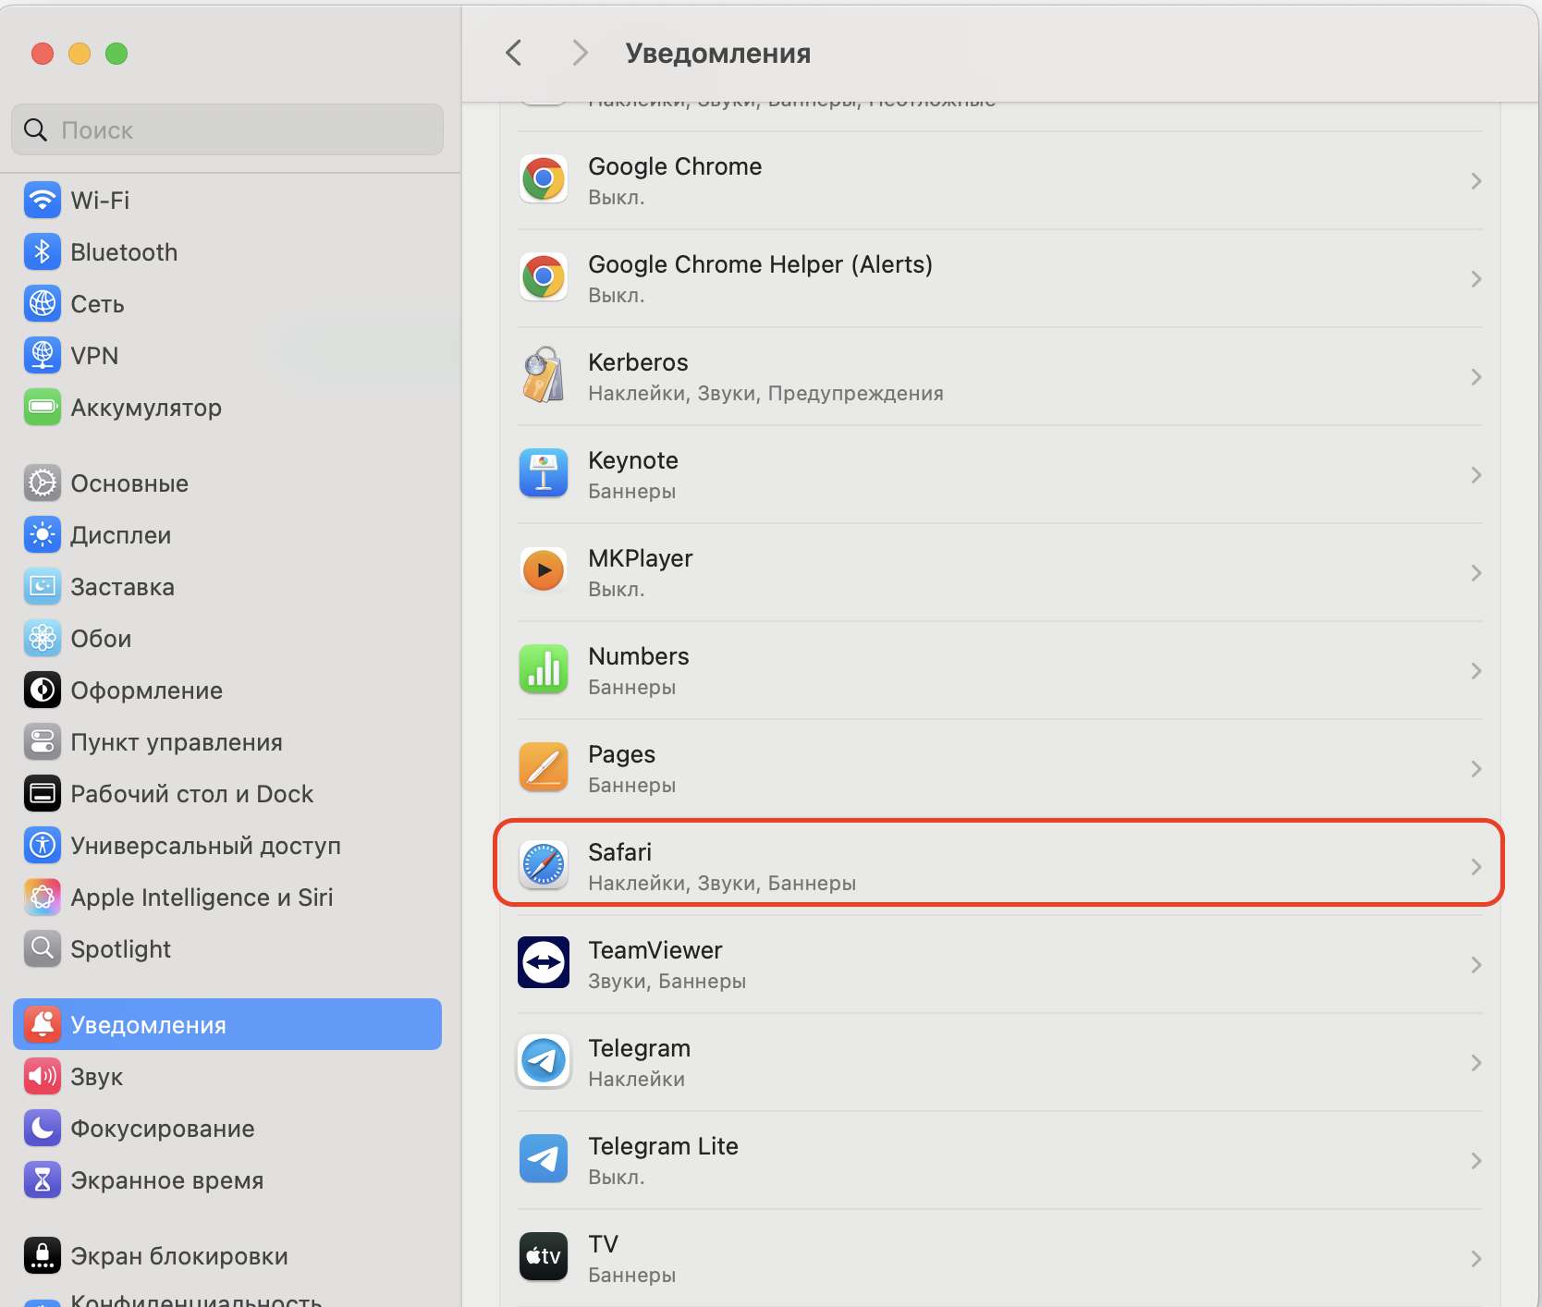Image resolution: width=1542 pixels, height=1307 pixels.
Task: Select Wi-Fi in the sidebar
Action: coord(100,201)
